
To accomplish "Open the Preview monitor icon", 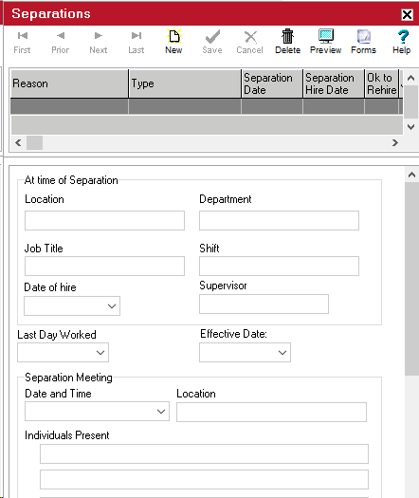I will [x=326, y=36].
